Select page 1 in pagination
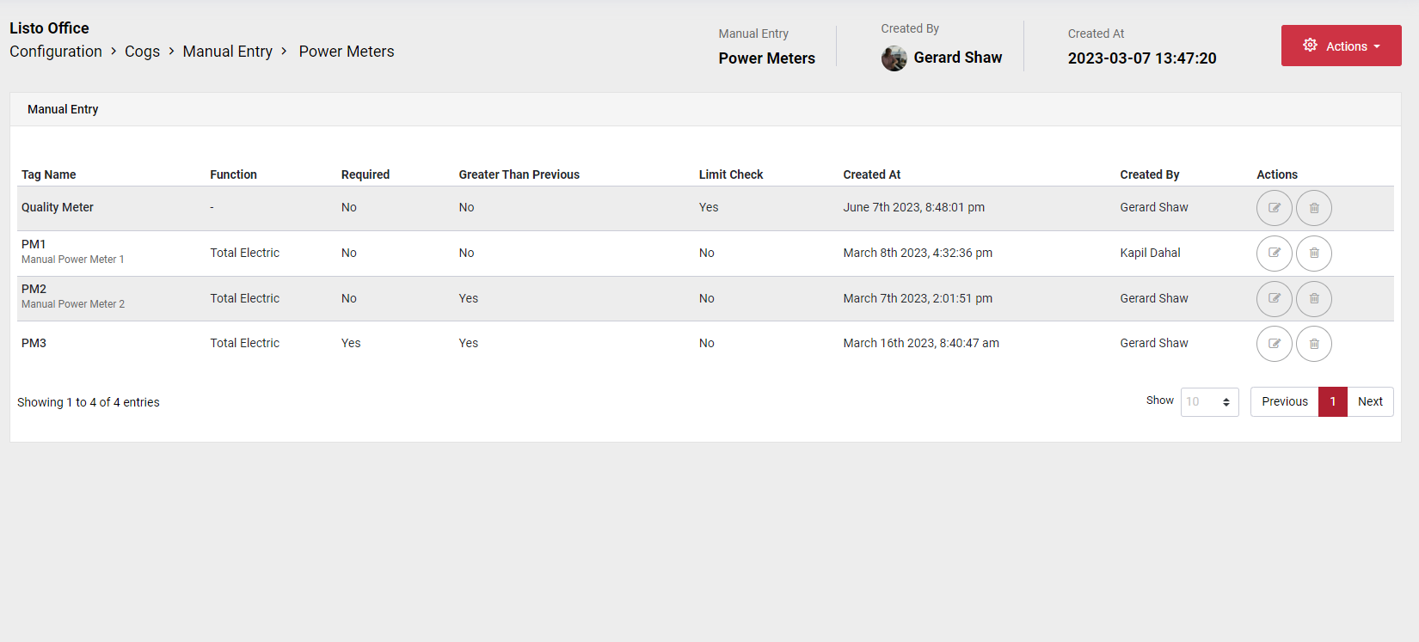The height and width of the screenshot is (642, 1419). pyautogui.click(x=1333, y=401)
